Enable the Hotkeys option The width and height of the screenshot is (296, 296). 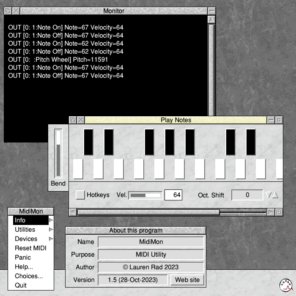point(80,195)
